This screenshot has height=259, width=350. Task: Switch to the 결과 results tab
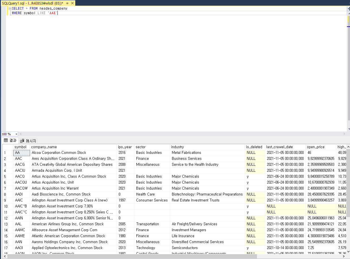(10, 141)
